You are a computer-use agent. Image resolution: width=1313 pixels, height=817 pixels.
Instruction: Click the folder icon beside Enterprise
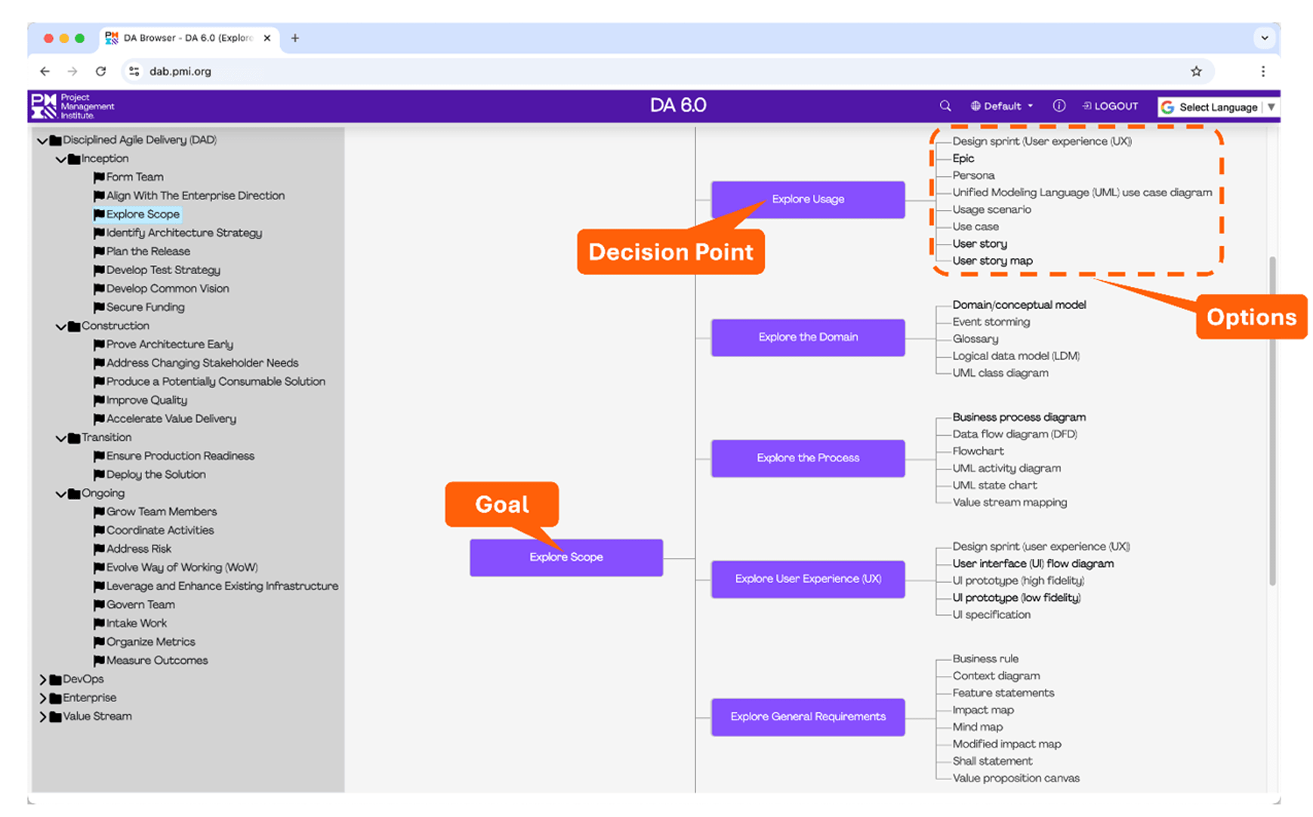(x=55, y=698)
